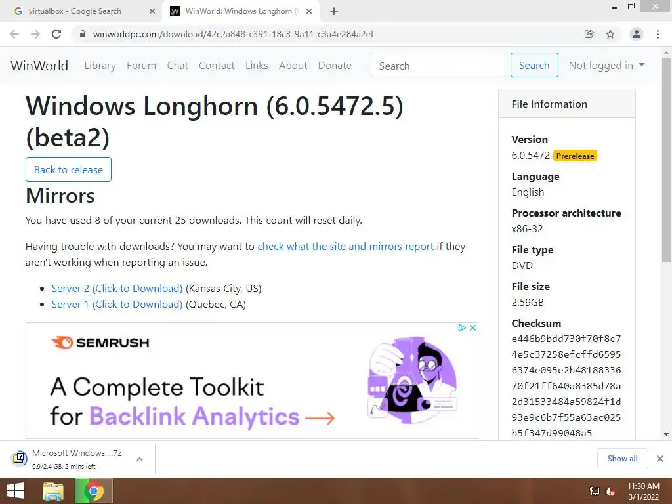Open Links in the navigation bar
Viewport: 672px width, 504px height.
tap(257, 66)
